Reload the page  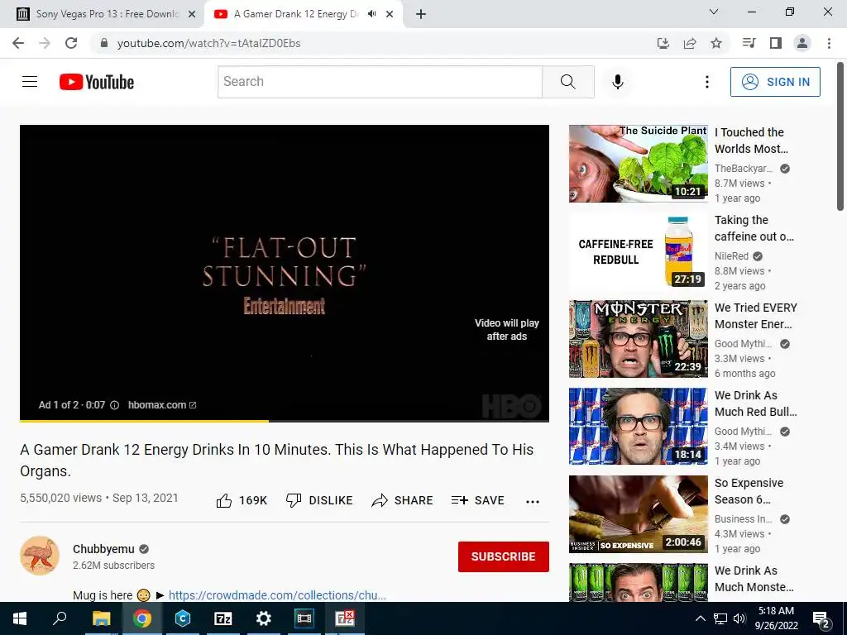point(71,43)
